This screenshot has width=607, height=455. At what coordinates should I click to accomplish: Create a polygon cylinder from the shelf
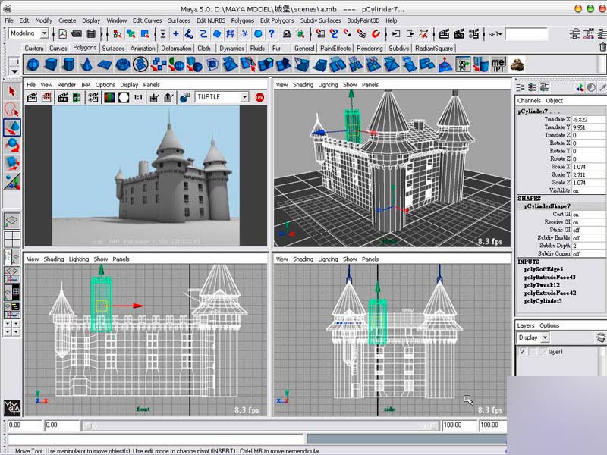pos(69,64)
